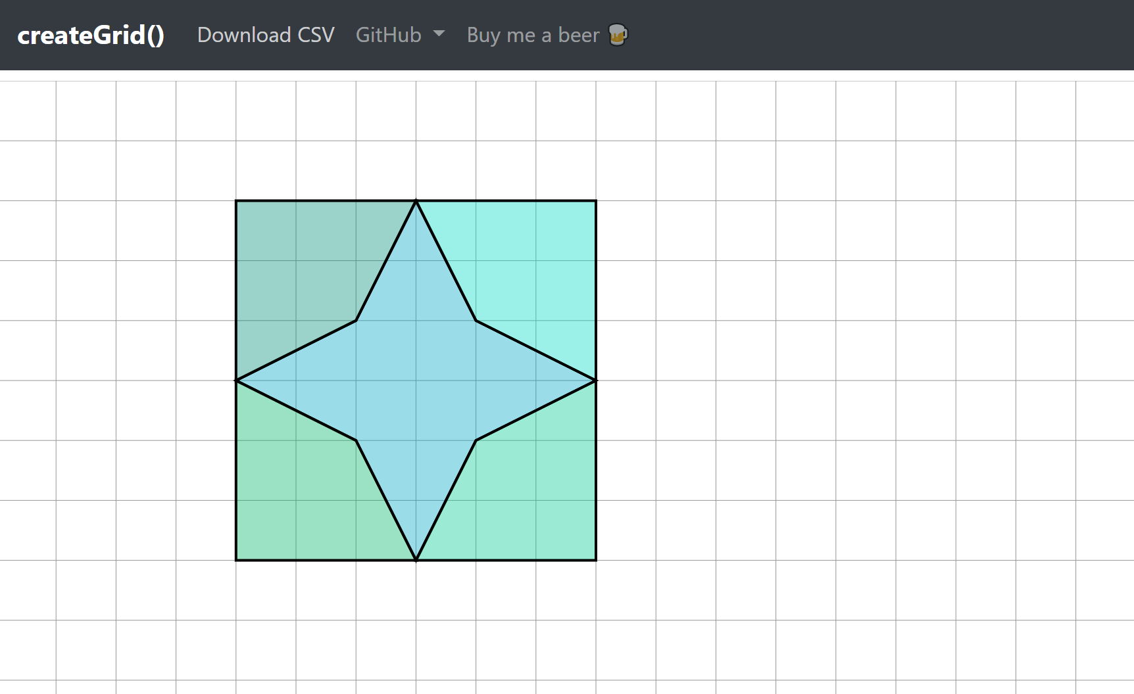1134x694 pixels.
Task: Expand the GitHub dropdown menu
Action: click(400, 35)
